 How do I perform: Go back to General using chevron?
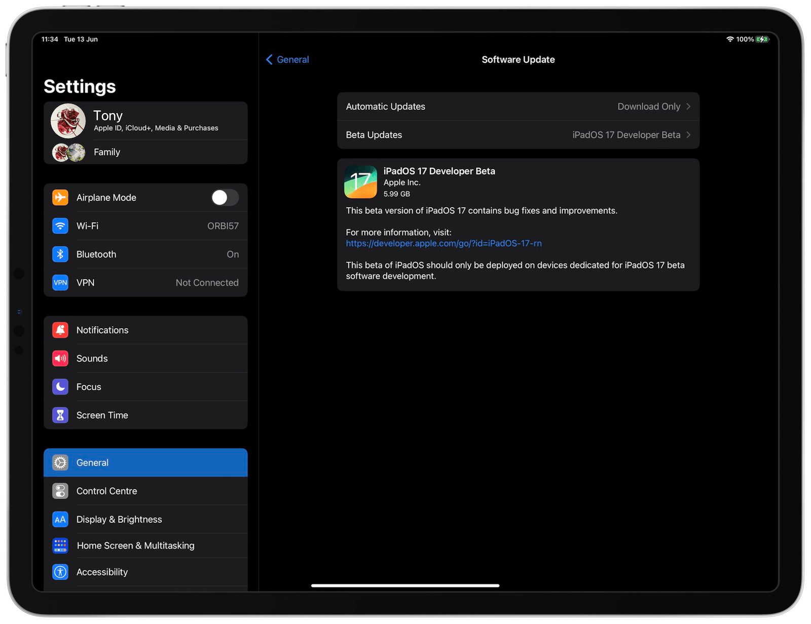click(x=269, y=60)
